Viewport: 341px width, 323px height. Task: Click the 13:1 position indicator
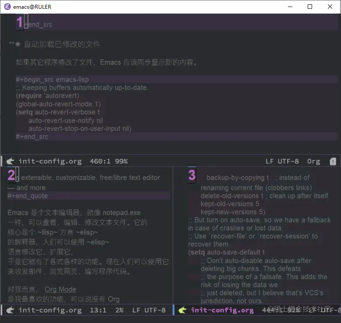(x=98, y=310)
